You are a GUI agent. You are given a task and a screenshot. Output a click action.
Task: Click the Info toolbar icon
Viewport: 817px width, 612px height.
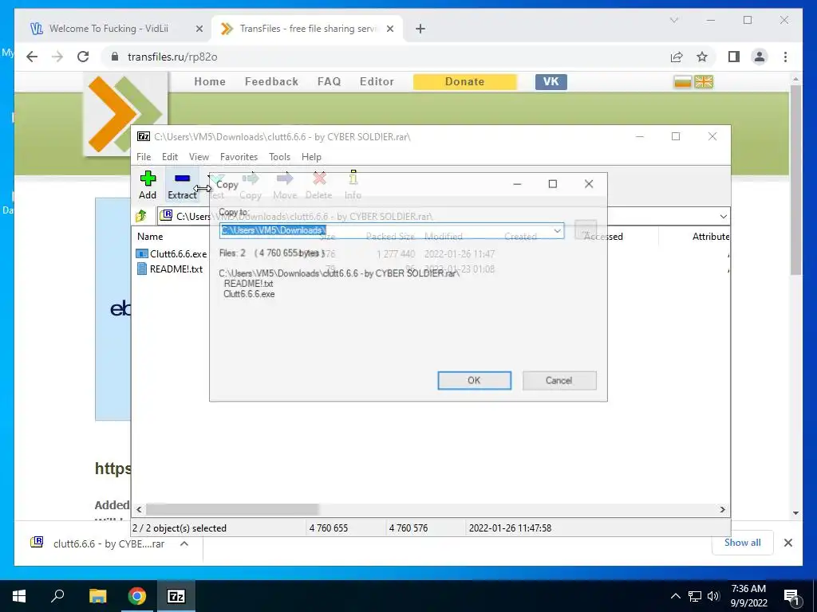353,185
